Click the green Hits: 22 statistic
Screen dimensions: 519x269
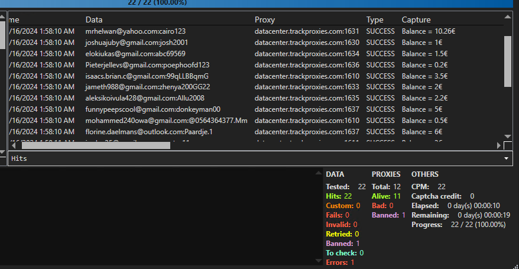pos(339,196)
